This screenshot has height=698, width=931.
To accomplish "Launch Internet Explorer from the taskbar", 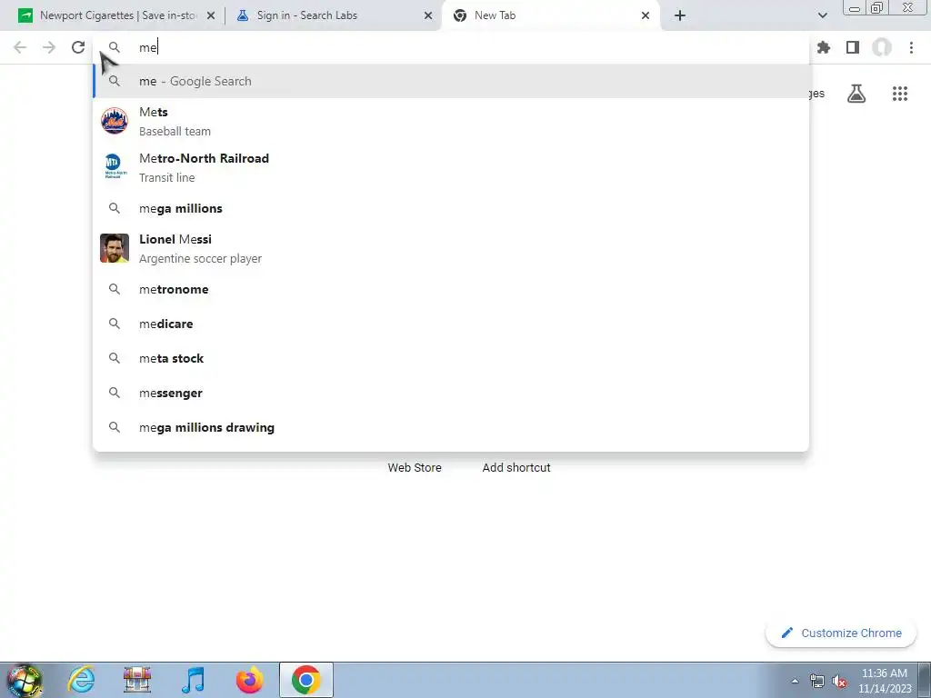I will pos(81,680).
